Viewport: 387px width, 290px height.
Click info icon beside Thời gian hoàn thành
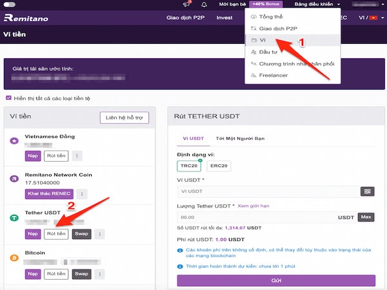coord(180,266)
